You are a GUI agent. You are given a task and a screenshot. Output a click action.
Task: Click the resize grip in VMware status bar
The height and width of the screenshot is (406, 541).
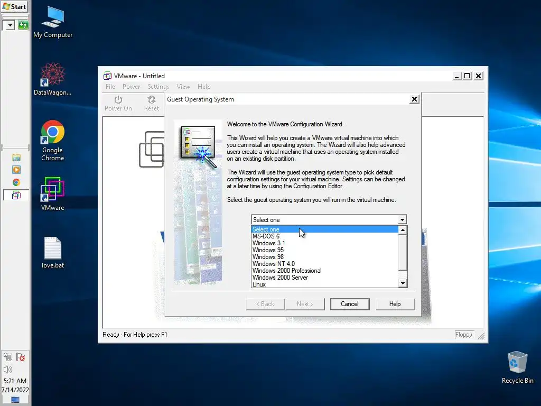(x=481, y=336)
